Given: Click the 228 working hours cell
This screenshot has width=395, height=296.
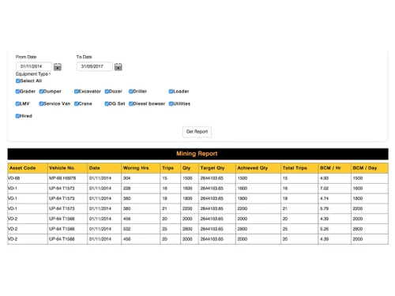Looking at the screenshot, I should coord(141,189).
